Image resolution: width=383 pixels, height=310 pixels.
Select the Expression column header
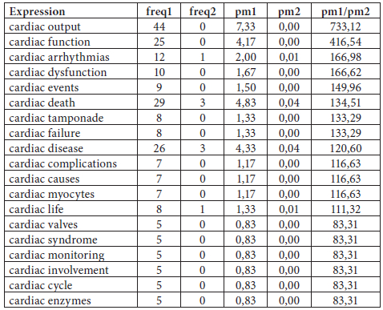pos(37,11)
